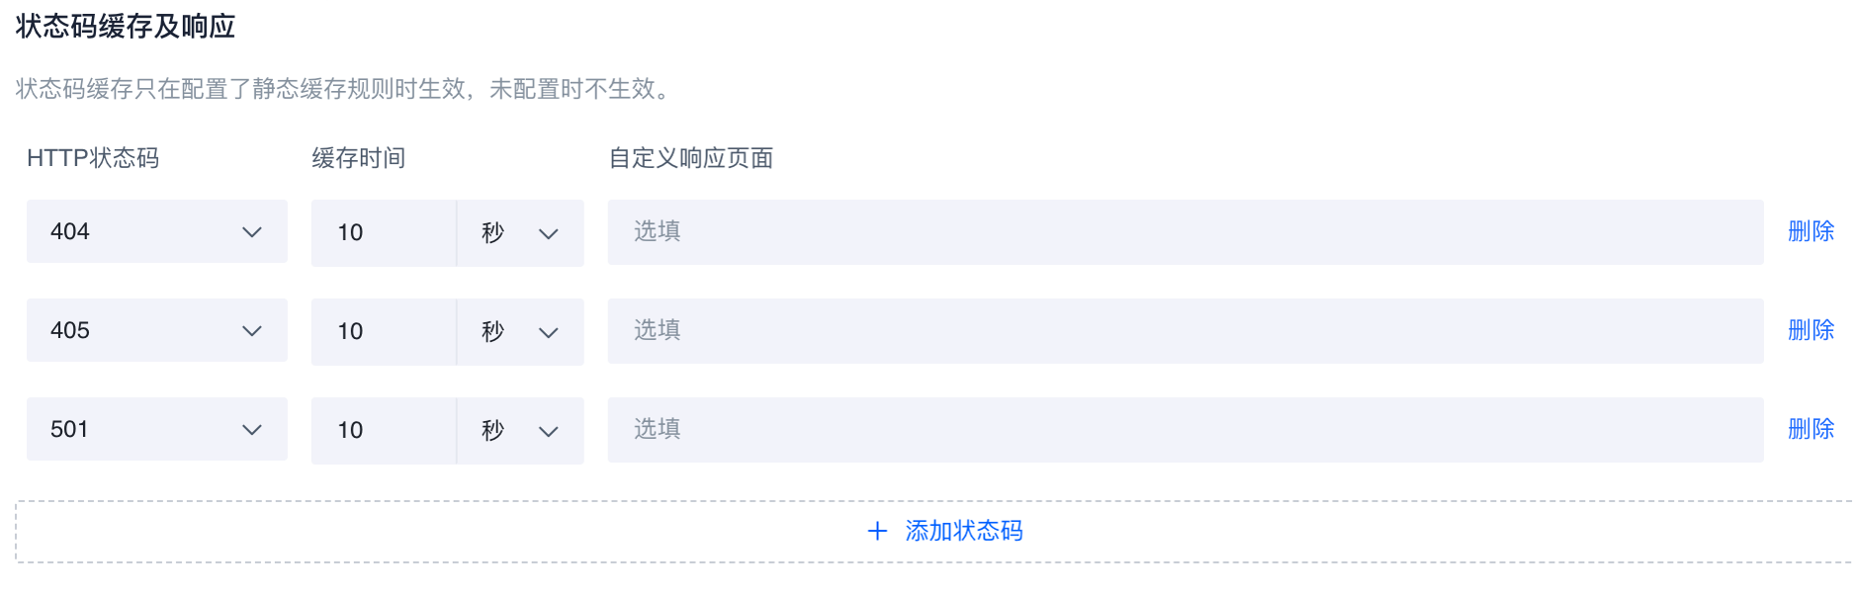Expand the time unit dropdown in the 405 row
This screenshot has height=596, width=1855.
[520, 332]
